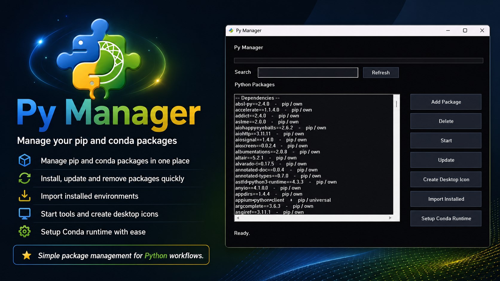This screenshot has height=281, width=500.
Task: Maximize the Py Manager window
Action: 465,30
